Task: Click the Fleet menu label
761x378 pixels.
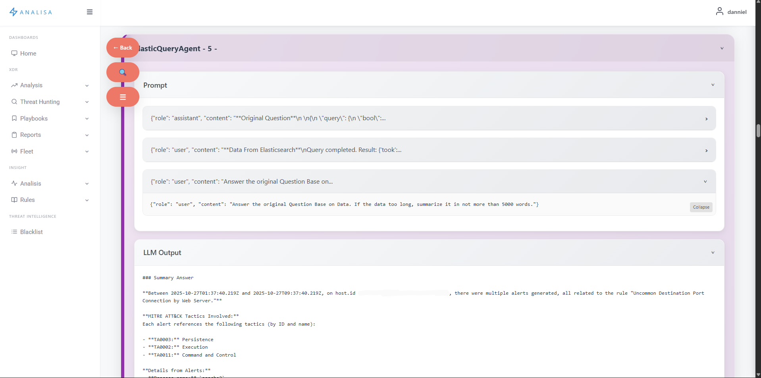Action: click(27, 152)
